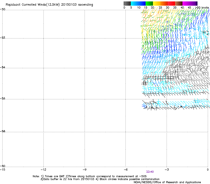This screenshot has height=184, width=210.
Task: Click the 'Note: 1) Times are GMT' line
Action: coord(90,176)
